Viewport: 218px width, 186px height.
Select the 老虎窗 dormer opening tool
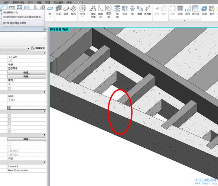(147, 10)
